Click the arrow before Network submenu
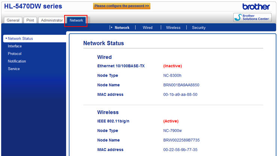Screen dimensions: 278x156 [111, 28]
